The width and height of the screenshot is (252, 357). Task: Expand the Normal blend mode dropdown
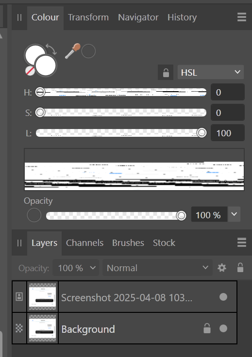coord(157,268)
